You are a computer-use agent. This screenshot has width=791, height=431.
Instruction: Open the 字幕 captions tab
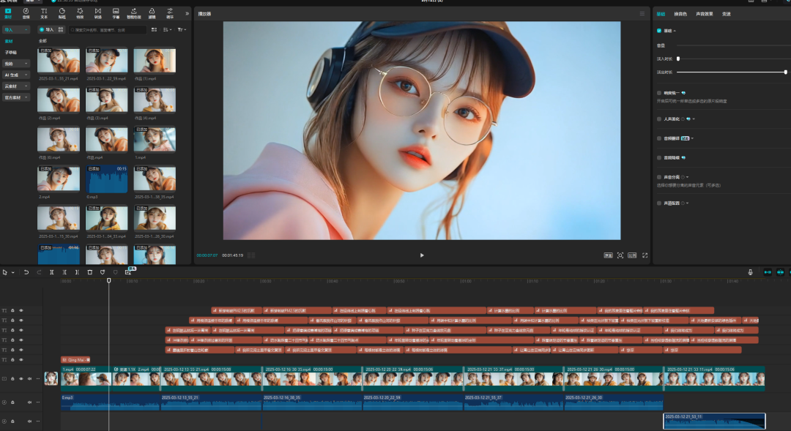[x=116, y=13]
